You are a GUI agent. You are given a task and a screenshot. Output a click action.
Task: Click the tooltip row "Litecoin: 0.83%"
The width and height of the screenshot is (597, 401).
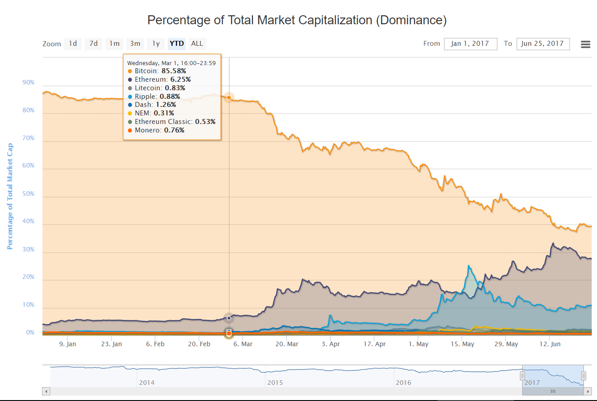pyautogui.click(x=156, y=88)
